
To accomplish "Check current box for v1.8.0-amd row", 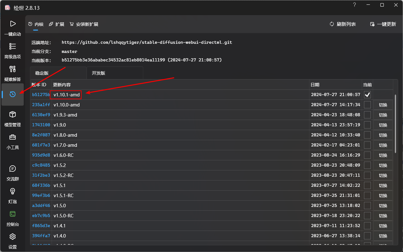I will (x=367, y=135).
